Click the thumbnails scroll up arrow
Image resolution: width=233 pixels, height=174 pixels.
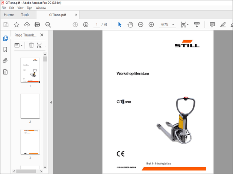45,55
